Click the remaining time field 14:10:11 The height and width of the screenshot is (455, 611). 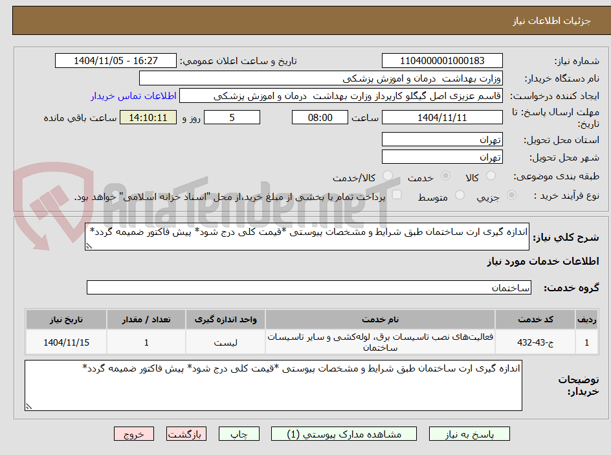click(148, 117)
